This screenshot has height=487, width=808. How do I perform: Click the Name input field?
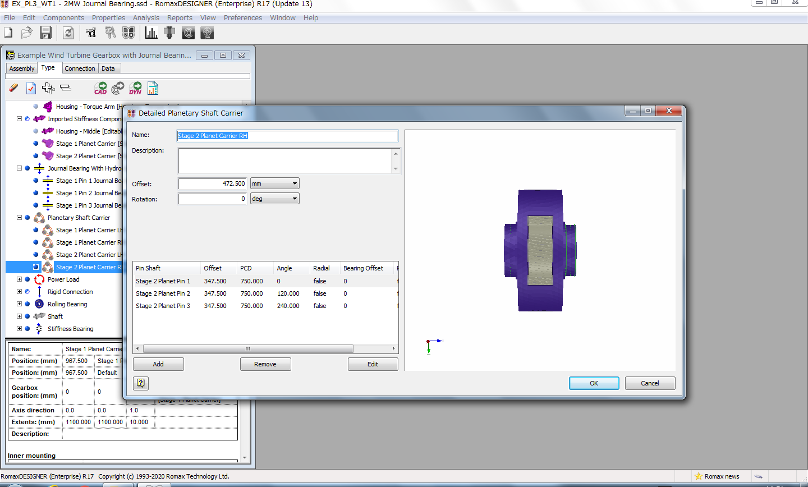[x=288, y=136]
